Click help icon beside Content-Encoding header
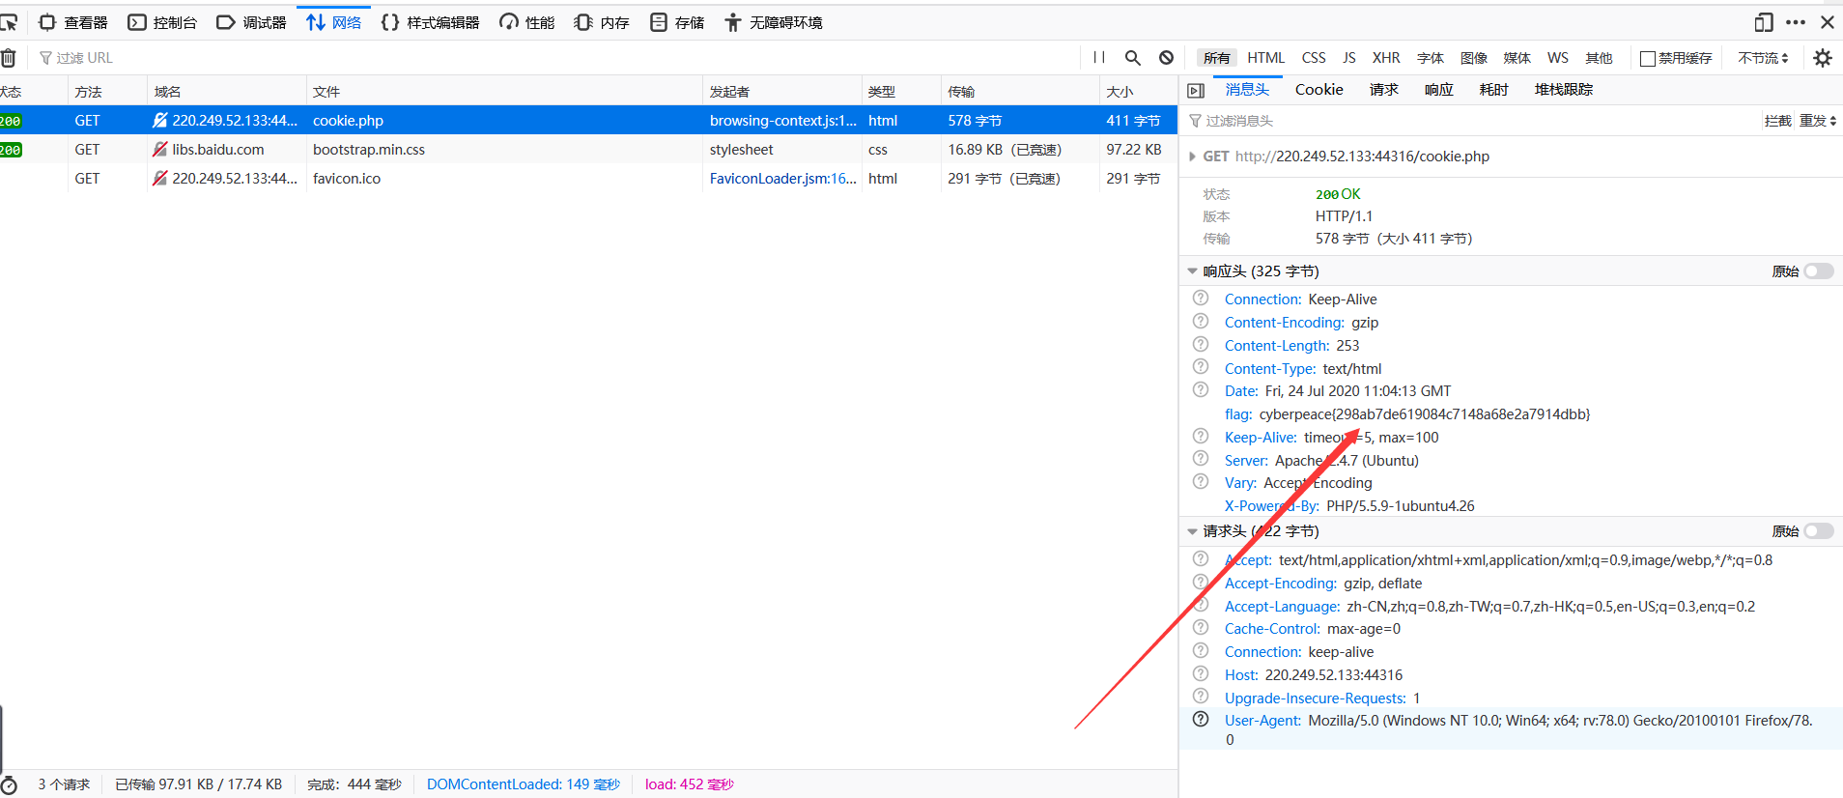Image resolution: width=1843 pixels, height=798 pixels. pos(1201,322)
